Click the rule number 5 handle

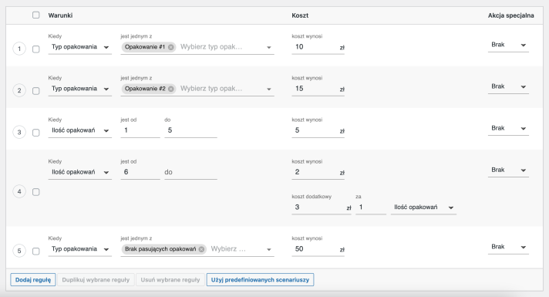(19, 251)
